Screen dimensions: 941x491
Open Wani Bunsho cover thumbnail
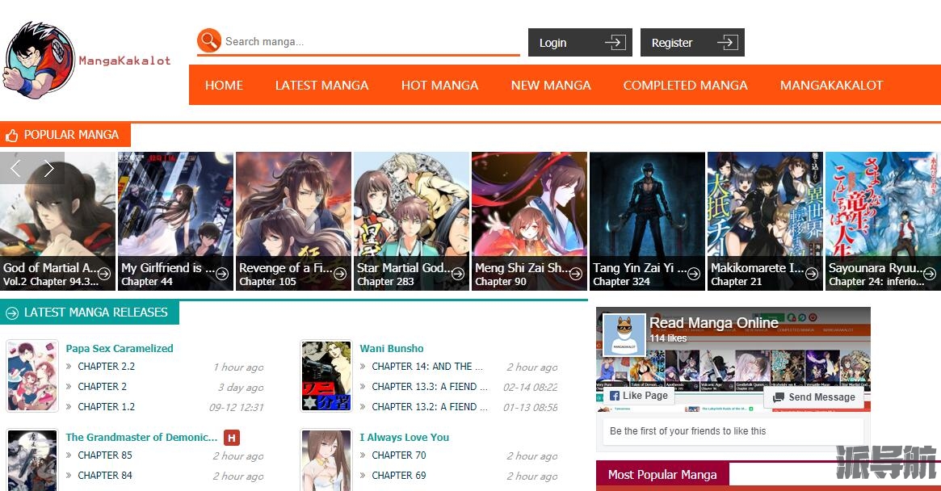pyautogui.click(x=326, y=376)
